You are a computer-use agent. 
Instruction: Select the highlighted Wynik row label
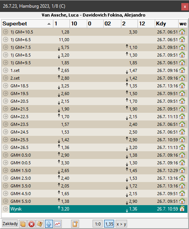point(16,209)
